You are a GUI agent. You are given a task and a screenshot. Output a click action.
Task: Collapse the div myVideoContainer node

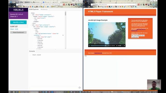tap(34, 34)
